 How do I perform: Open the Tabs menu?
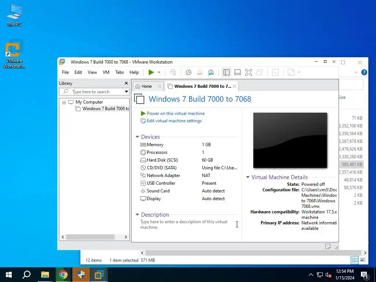tap(119, 72)
